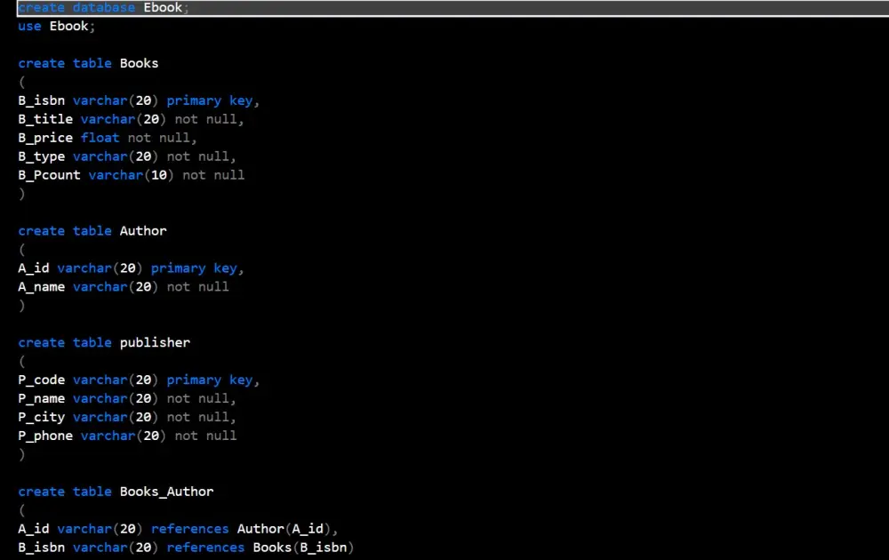
Task: Click the 'B_isbn varchar(20) references Books(B_isbn)' line
Action: [186, 548]
